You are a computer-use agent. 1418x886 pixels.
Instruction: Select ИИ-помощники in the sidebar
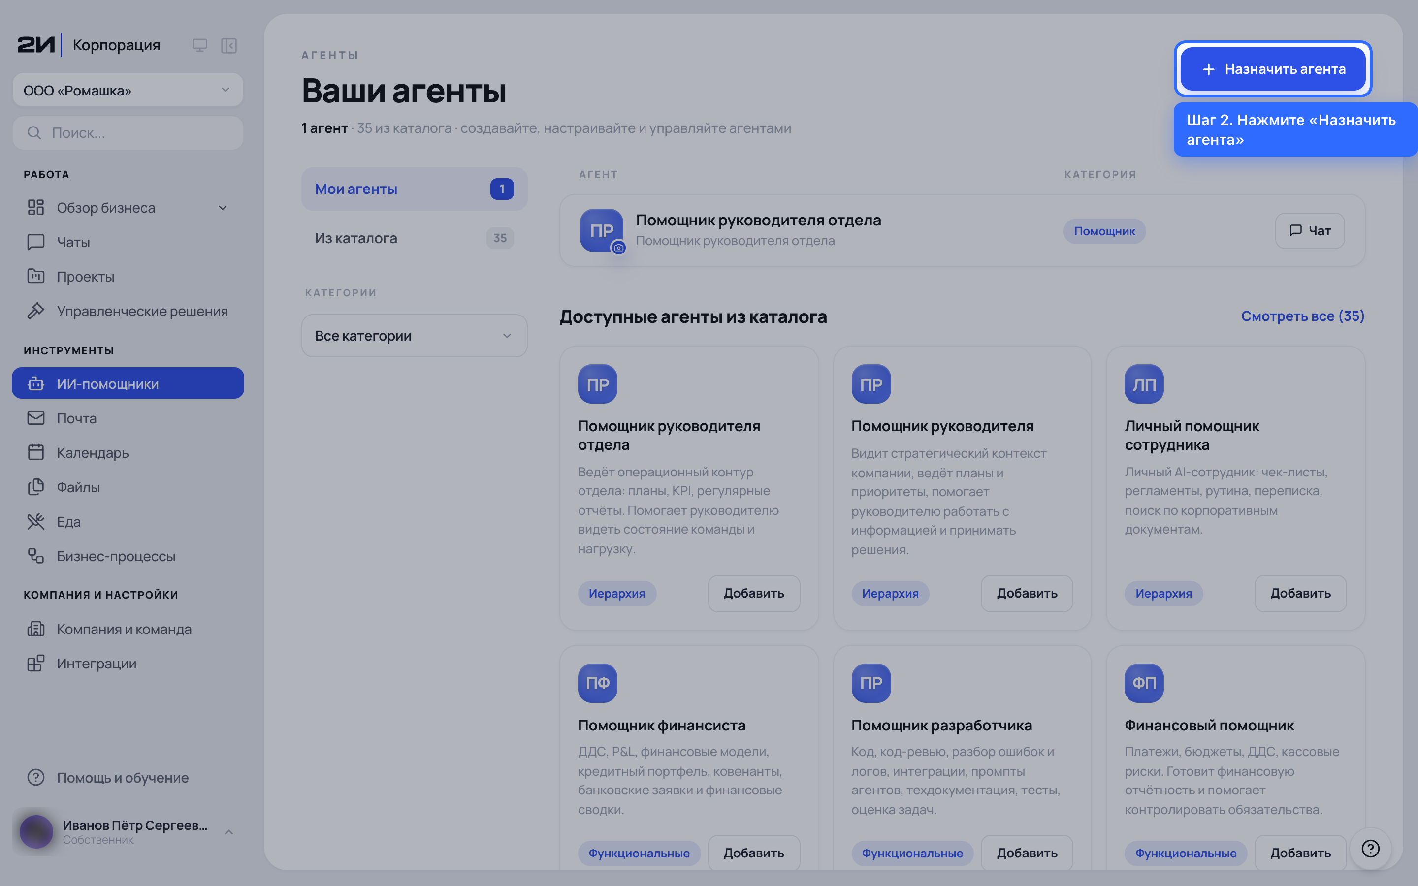point(128,383)
